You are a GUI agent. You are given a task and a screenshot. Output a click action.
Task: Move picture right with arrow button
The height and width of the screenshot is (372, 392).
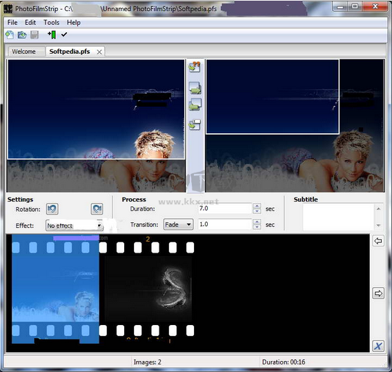(378, 293)
